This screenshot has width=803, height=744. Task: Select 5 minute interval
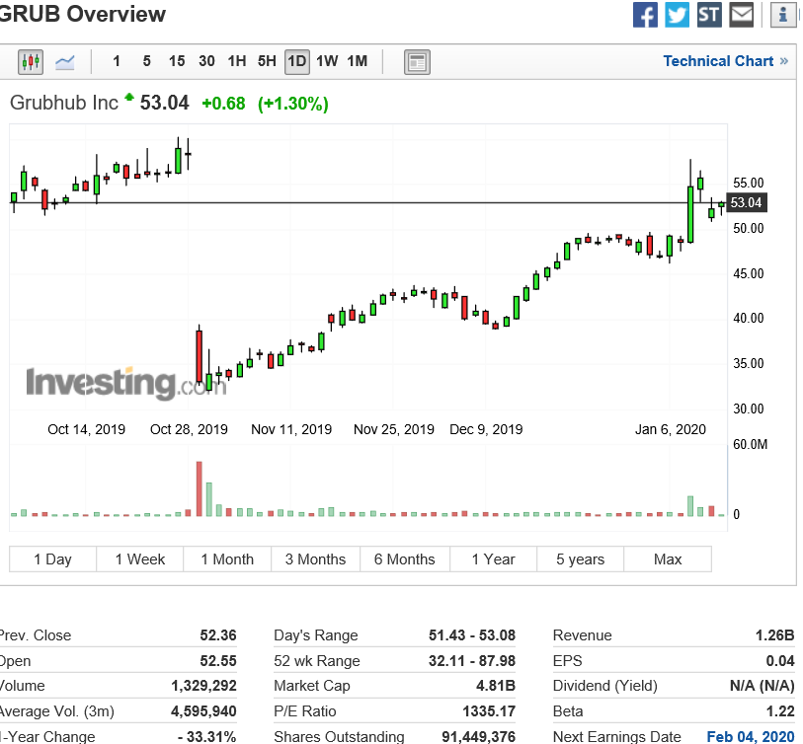tap(146, 61)
